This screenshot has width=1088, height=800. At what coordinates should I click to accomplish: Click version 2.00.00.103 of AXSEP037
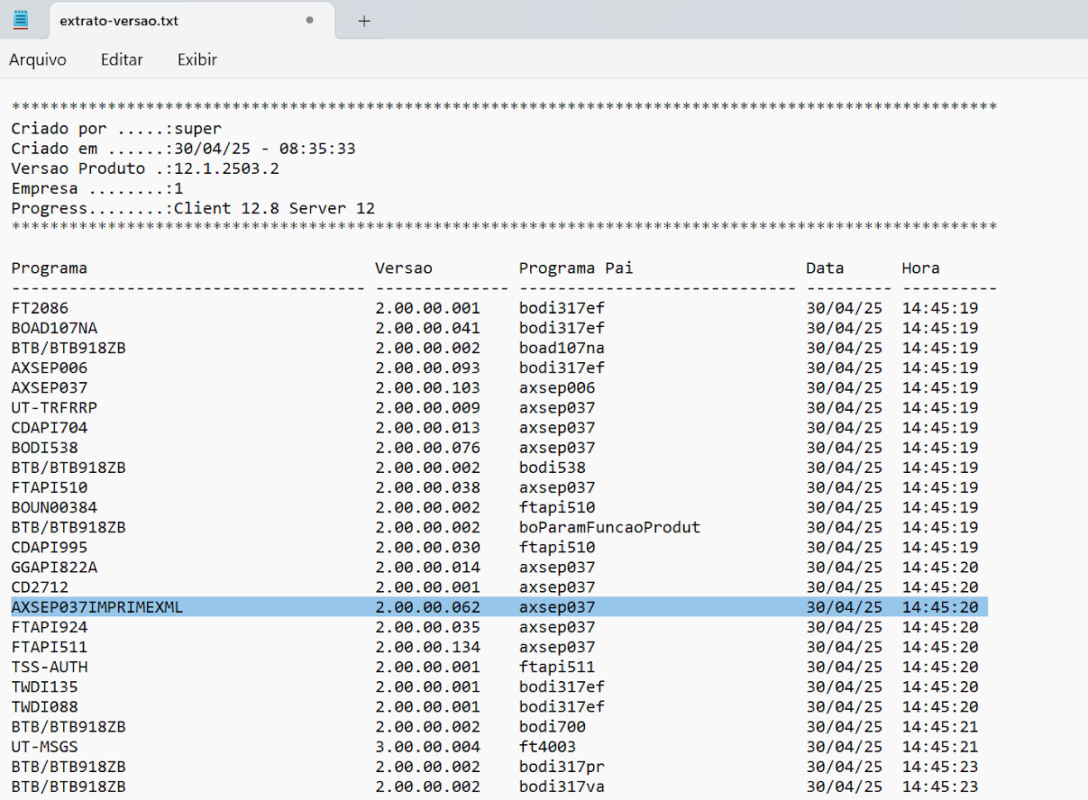point(428,387)
